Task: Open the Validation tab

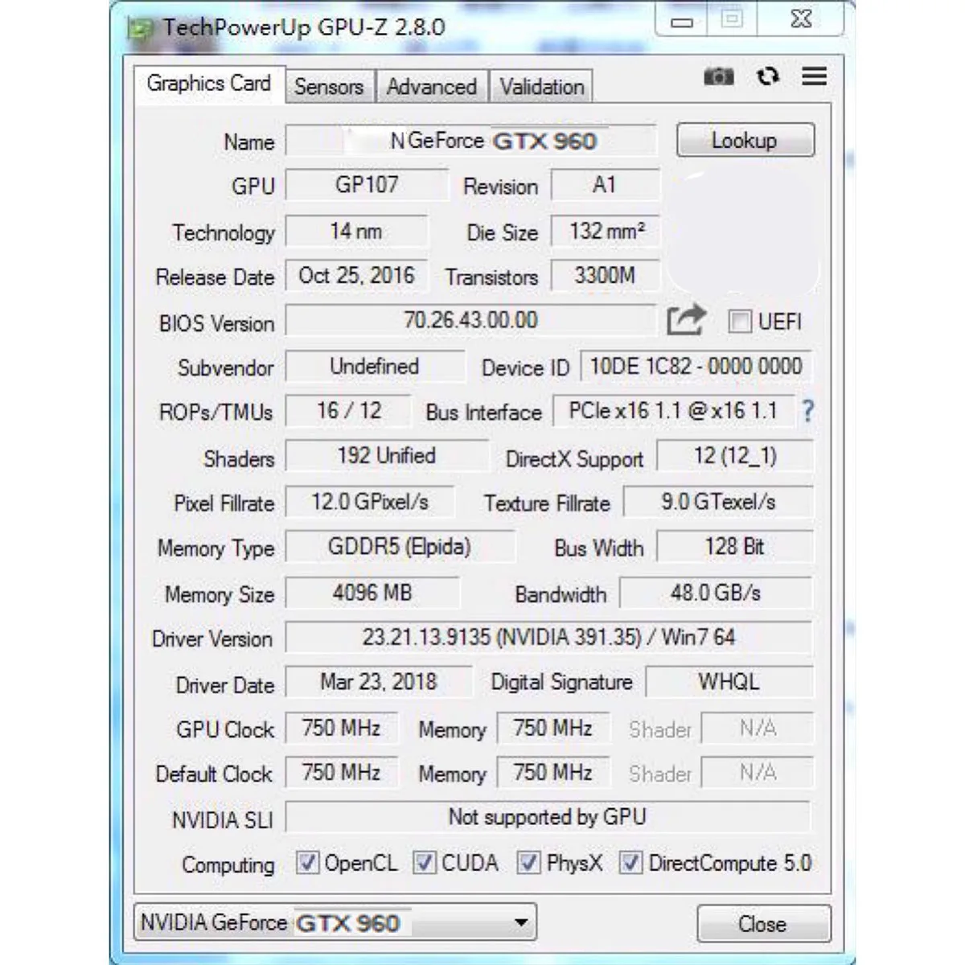Action: coord(542,87)
